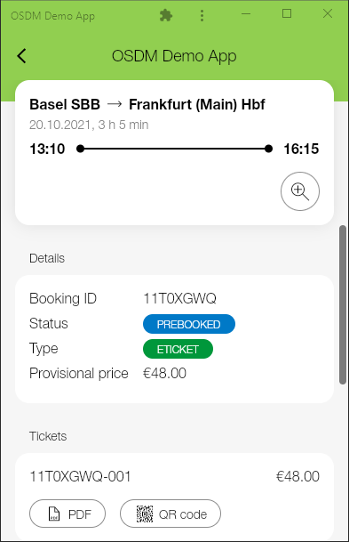The width and height of the screenshot is (349, 542).
Task: Go back using the left chevron arrow
Action: [x=21, y=56]
